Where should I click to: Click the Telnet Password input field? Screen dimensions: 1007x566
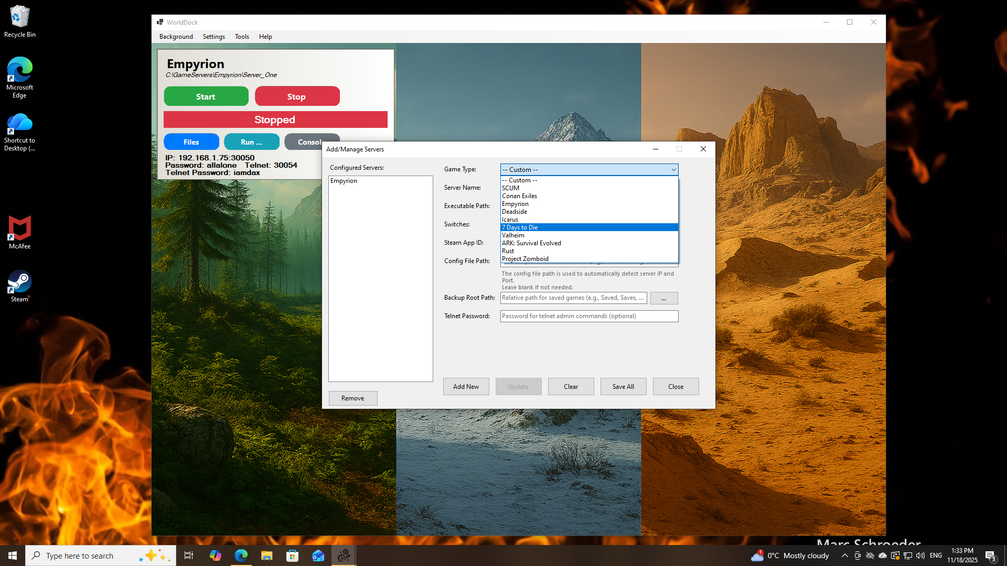pos(588,316)
